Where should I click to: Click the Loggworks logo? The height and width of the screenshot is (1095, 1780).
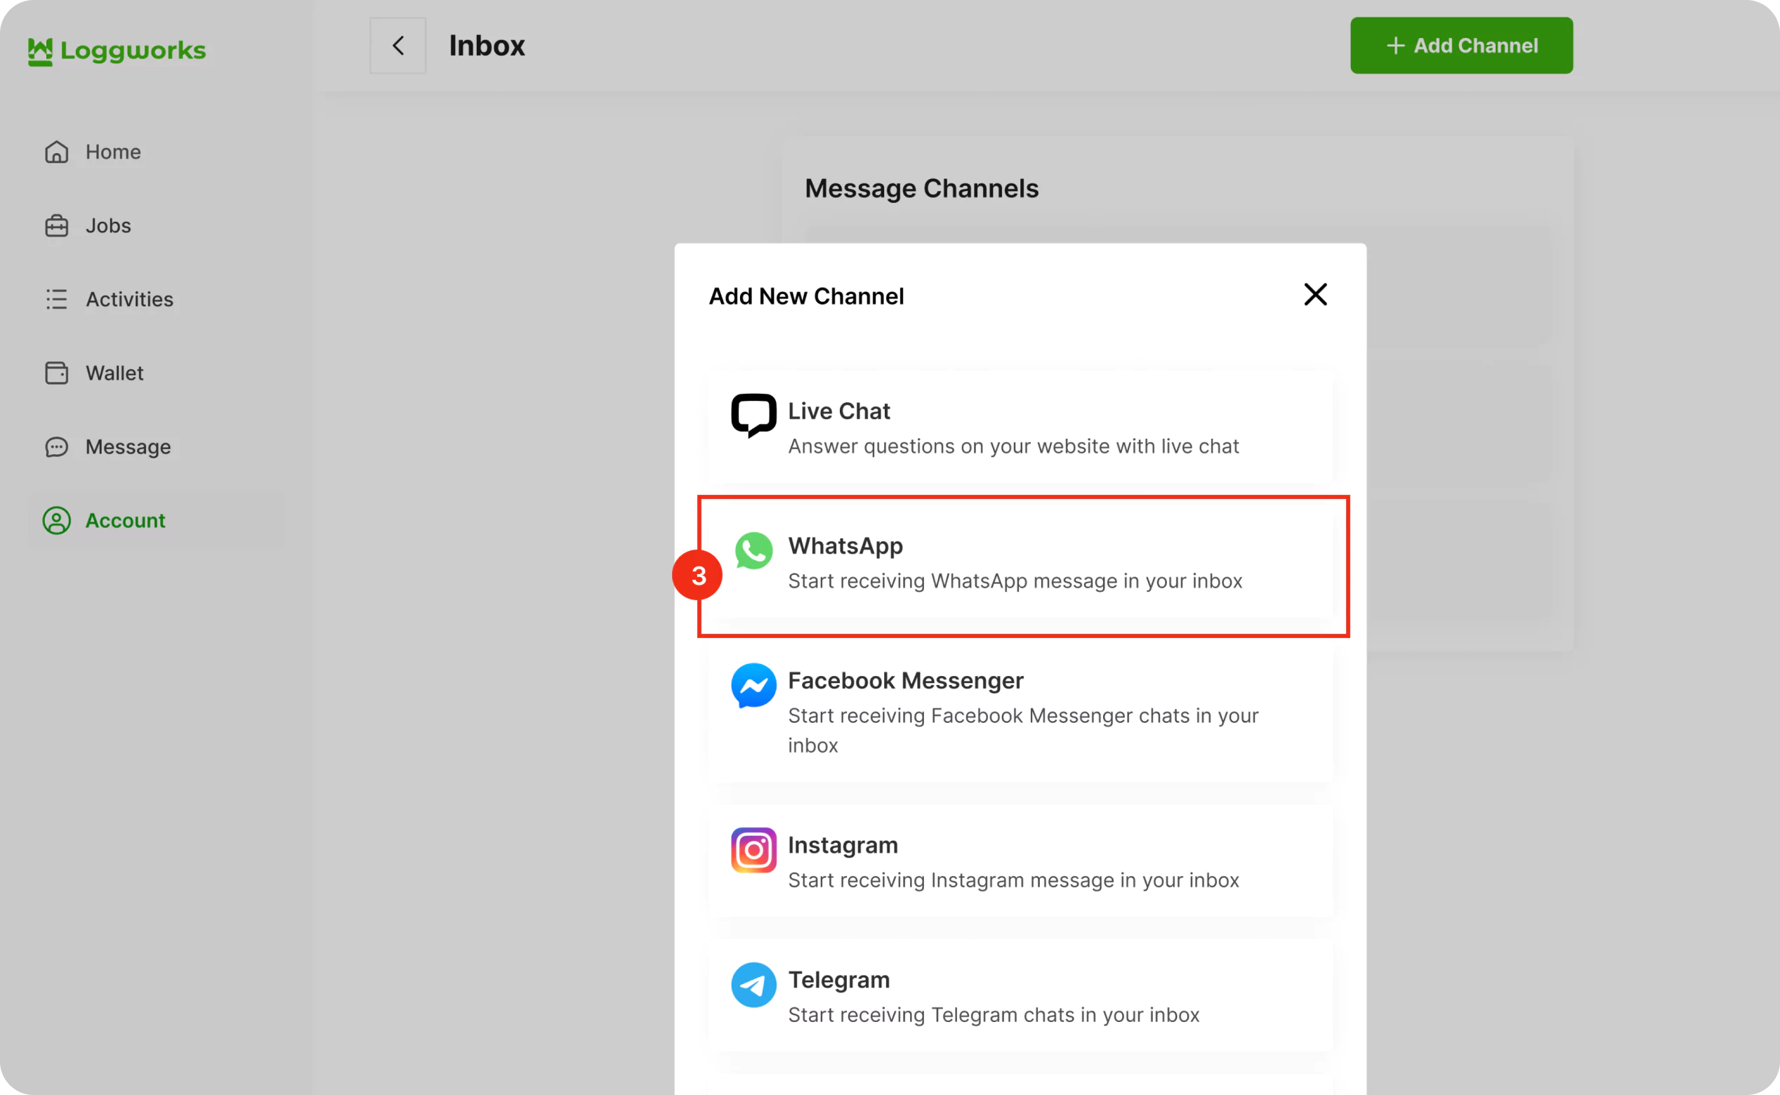(117, 51)
